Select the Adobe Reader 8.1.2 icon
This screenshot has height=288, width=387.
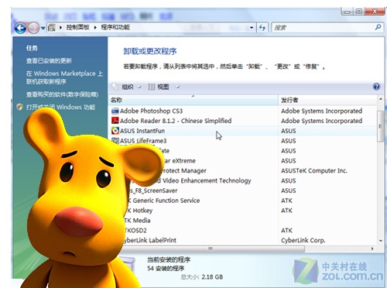pyautogui.click(x=115, y=121)
